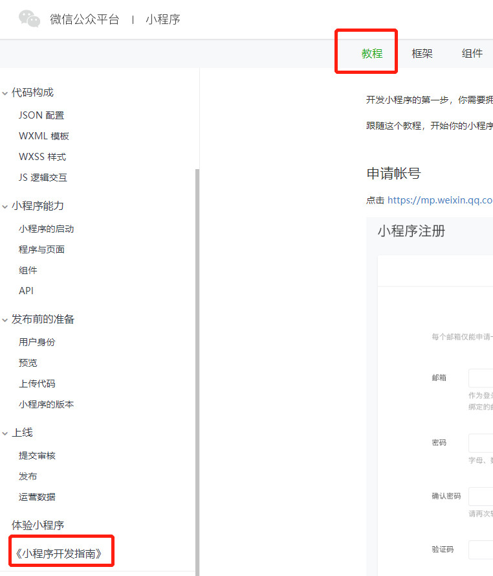The height and width of the screenshot is (576, 493).
Task: Collapse the 上线 section chevron
Action: (5, 433)
